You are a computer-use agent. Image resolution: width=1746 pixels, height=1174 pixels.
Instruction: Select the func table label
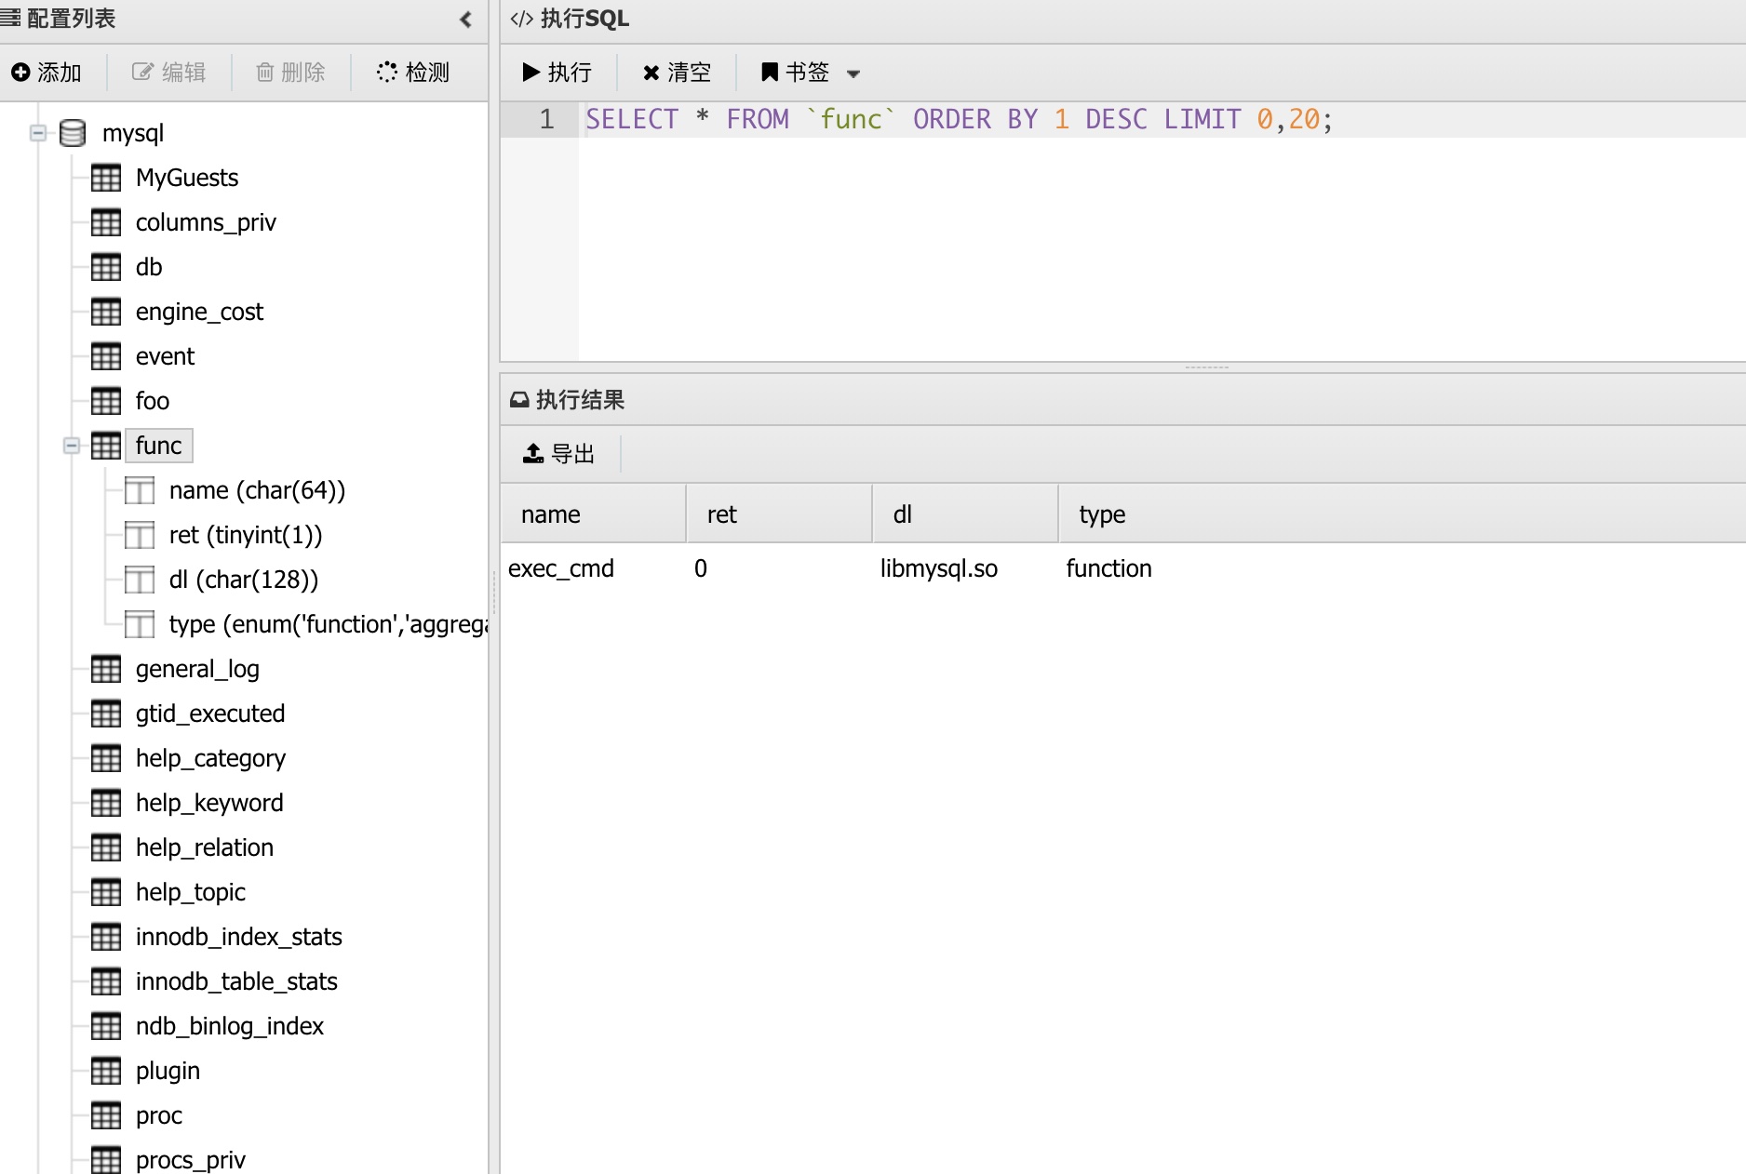pos(158,446)
